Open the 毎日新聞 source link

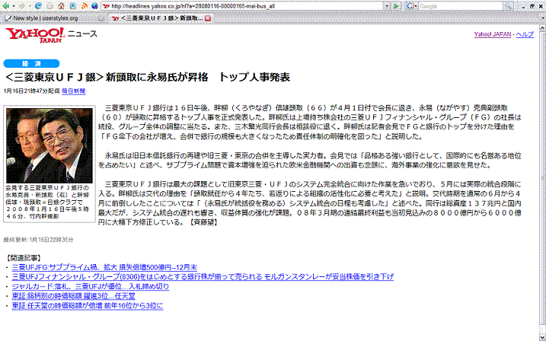[x=73, y=91]
